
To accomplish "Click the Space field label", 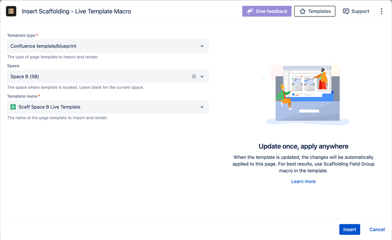I will coord(13,65).
